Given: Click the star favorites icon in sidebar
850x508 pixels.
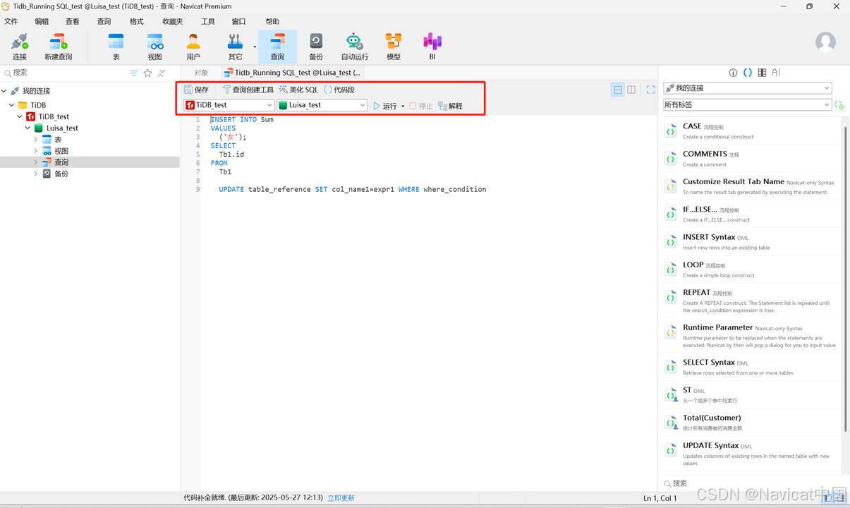Looking at the screenshot, I should (x=147, y=73).
